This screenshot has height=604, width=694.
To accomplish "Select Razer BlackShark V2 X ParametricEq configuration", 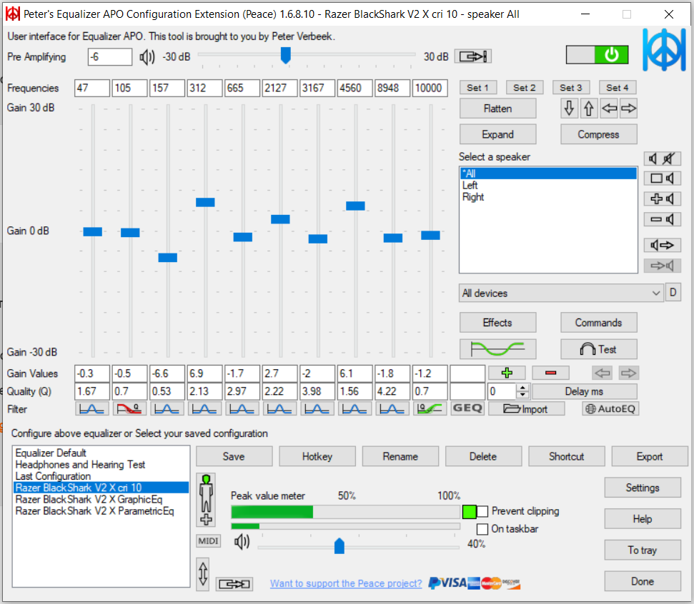I will (x=101, y=511).
